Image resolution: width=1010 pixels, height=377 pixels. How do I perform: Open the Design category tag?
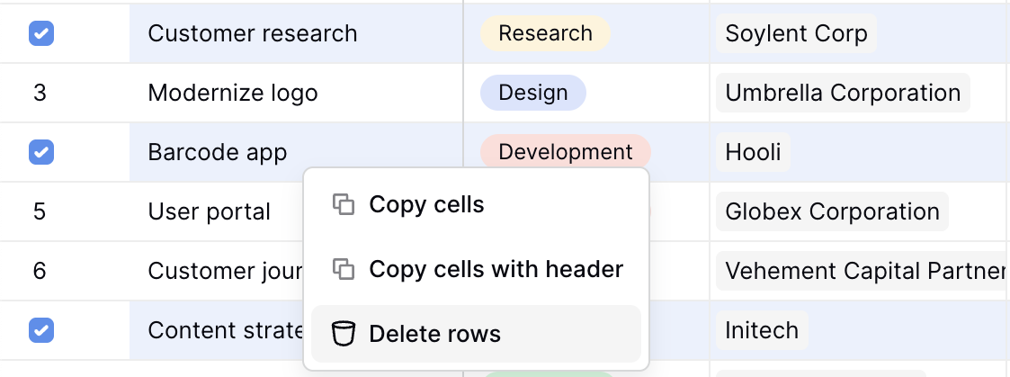tap(532, 93)
